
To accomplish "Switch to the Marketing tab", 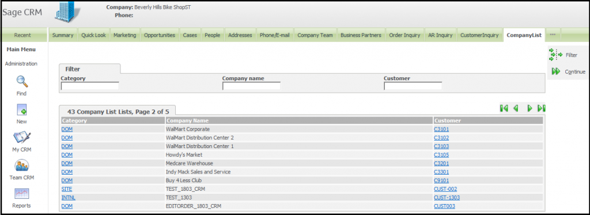I will 124,35.
